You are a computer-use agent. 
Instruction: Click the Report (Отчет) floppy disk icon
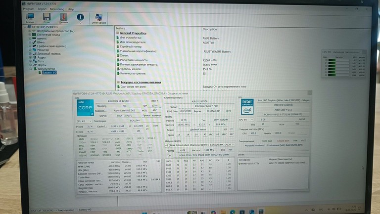[47, 18]
